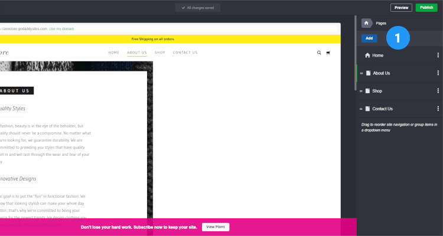Click the page icon beside About Us
Screen dimensions: 443x236
368,73
